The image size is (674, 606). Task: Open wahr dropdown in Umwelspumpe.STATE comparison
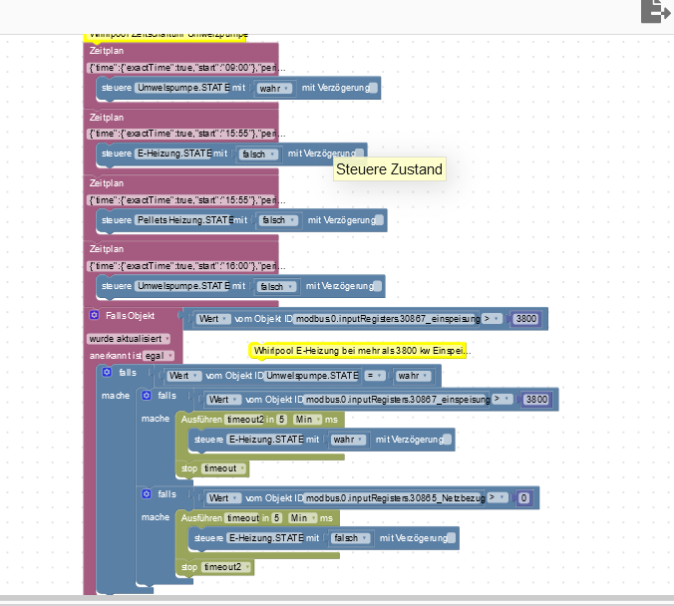[413, 376]
